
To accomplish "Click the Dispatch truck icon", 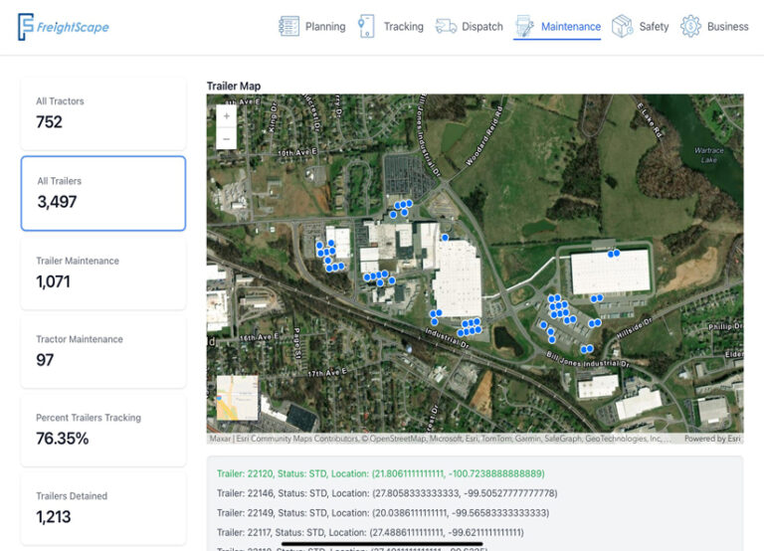I will tap(446, 26).
